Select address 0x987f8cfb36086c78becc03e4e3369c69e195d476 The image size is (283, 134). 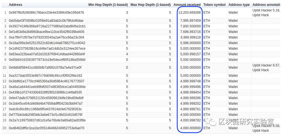pyautogui.click(x=46, y=13)
